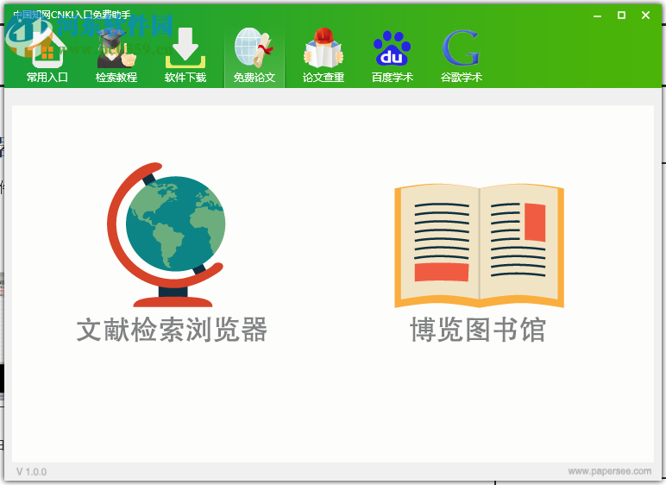The height and width of the screenshot is (485, 666).
Task: Select the 免费论文 tab label
Action: 254,78
